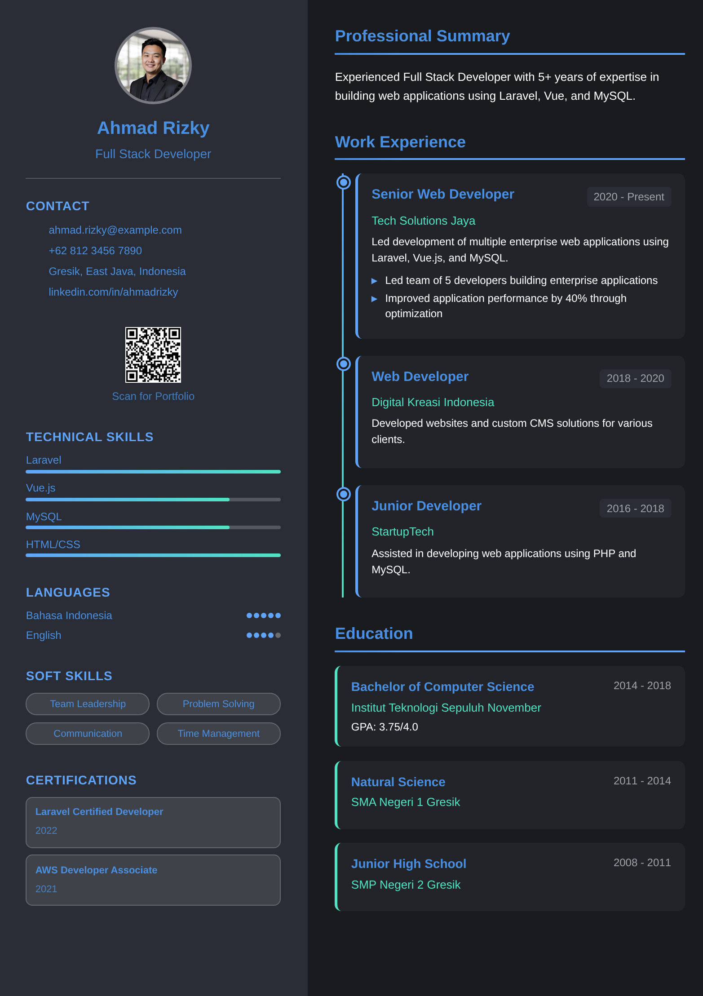
Task: Click the 2020 - Present date badge
Action: point(628,197)
